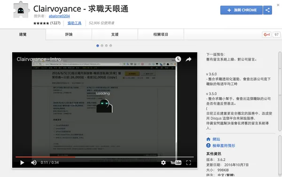Play the intro video
This screenshot has height=177, width=282.
pyautogui.click(x=22, y=162)
